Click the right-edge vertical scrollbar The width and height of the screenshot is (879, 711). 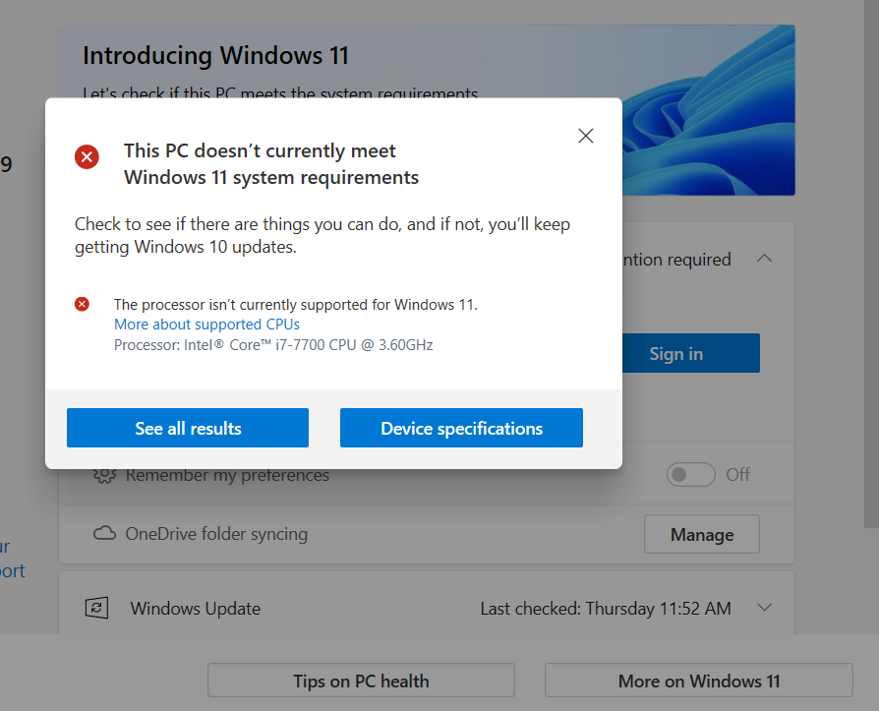click(x=871, y=264)
